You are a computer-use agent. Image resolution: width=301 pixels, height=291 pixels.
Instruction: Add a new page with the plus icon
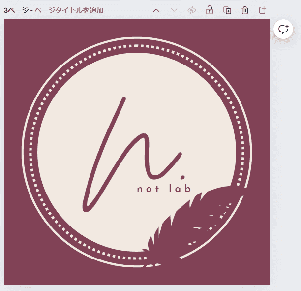tap(263, 10)
